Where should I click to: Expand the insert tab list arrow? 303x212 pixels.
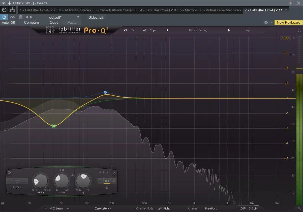pos(286,10)
